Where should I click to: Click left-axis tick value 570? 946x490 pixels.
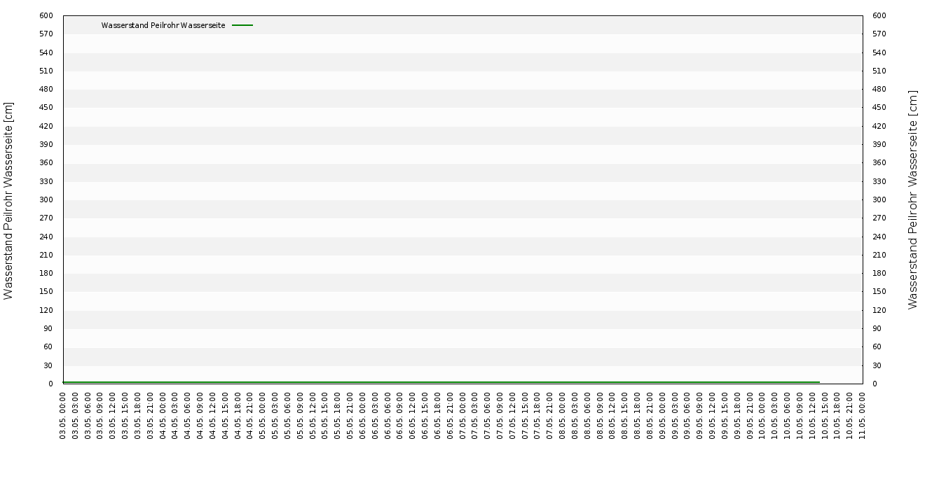coord(47,34)
